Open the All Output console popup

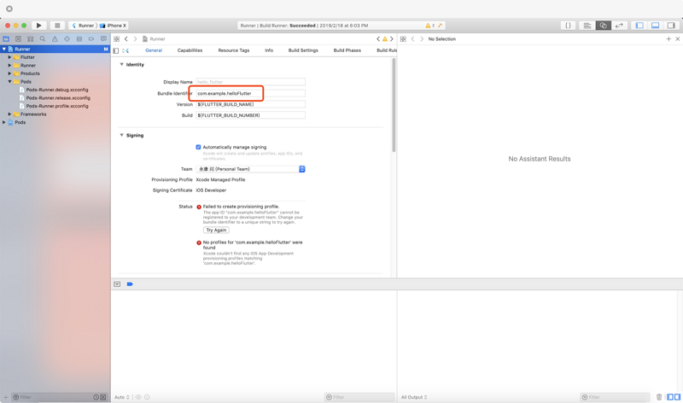[x=414, y=397]
